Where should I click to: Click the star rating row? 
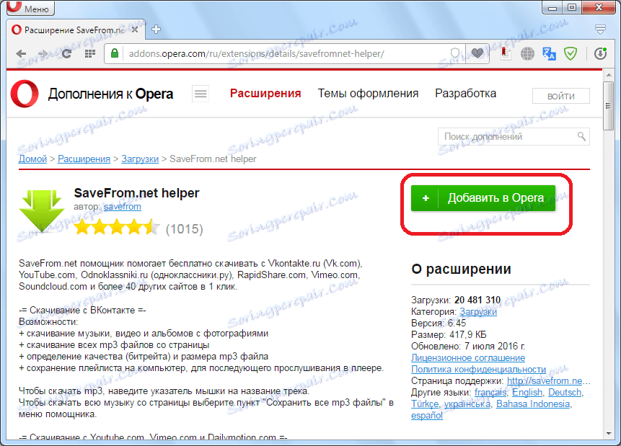[117, 228]
